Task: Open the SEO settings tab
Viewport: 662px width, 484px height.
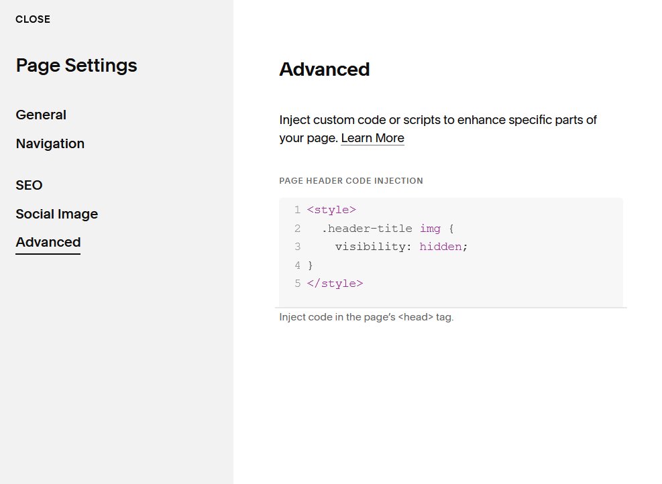Action: [29, 185]
